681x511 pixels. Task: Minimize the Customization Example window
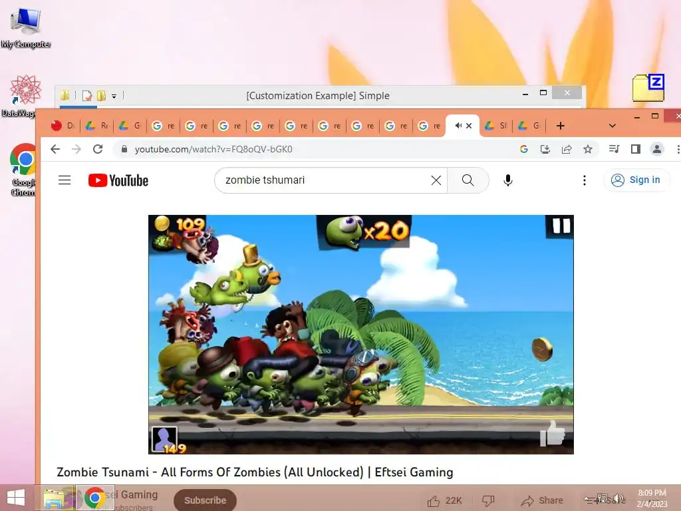coord(525,93)
